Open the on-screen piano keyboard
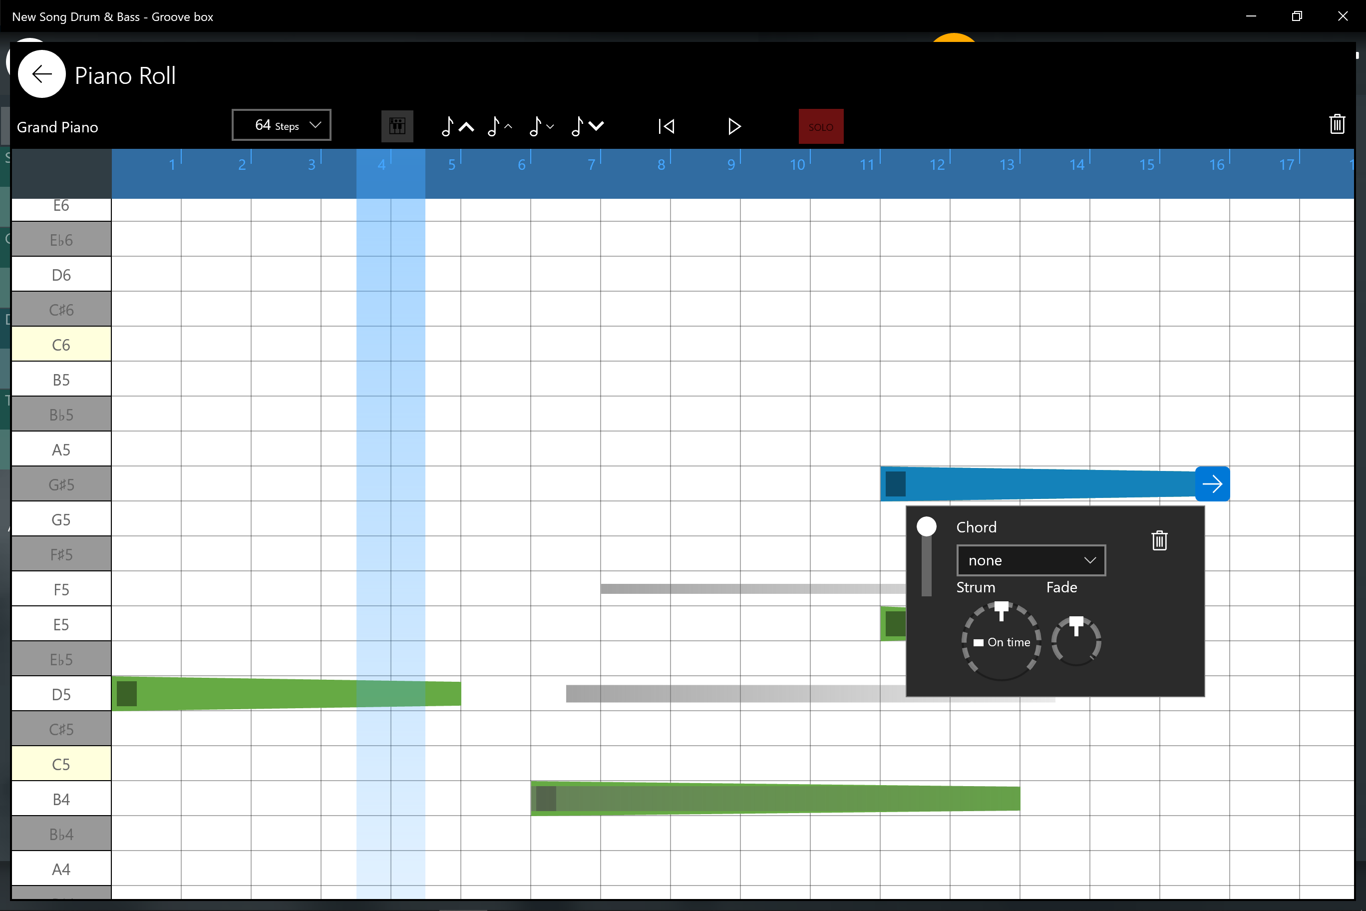 pos(397,125)
